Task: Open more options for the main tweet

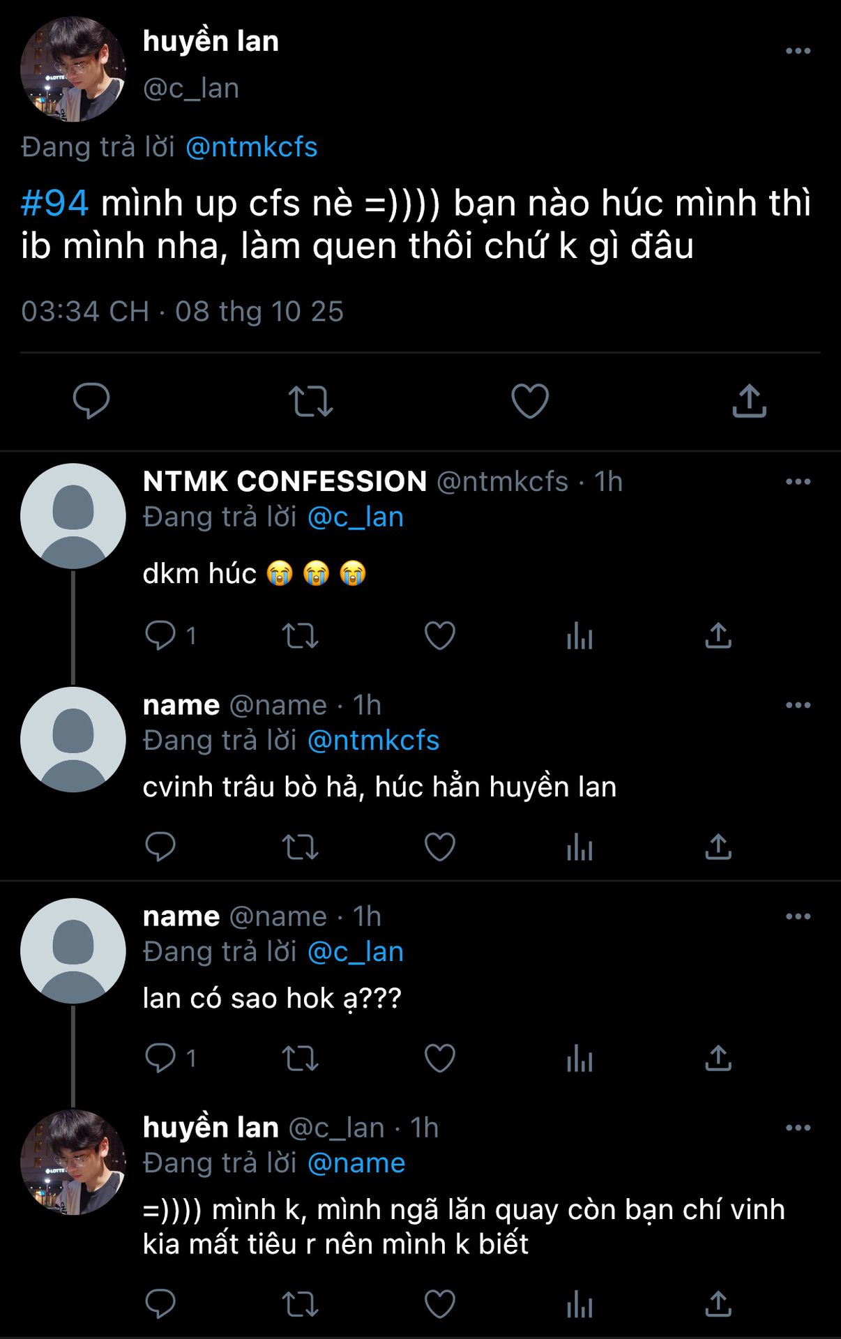Action: [x=798, y=51]
